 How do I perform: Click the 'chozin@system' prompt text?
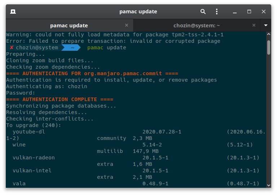[37, 47]
